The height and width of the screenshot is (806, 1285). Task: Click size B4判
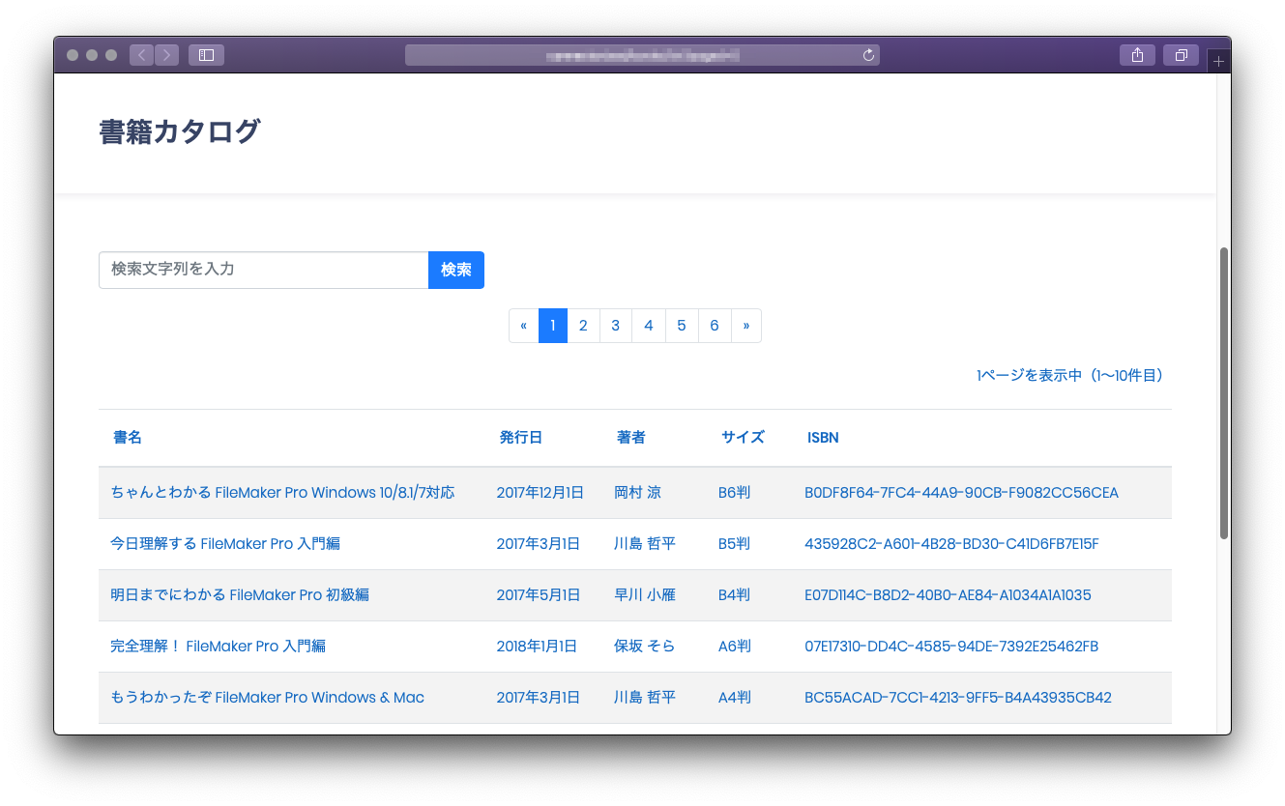click(x=735, y=595)
